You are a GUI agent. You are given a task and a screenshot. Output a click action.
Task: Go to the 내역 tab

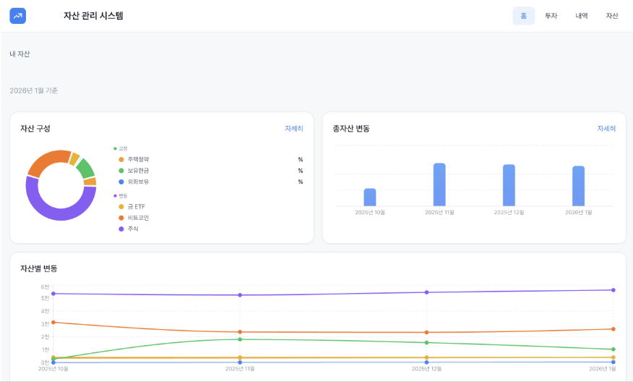click(x=581, y=16)
